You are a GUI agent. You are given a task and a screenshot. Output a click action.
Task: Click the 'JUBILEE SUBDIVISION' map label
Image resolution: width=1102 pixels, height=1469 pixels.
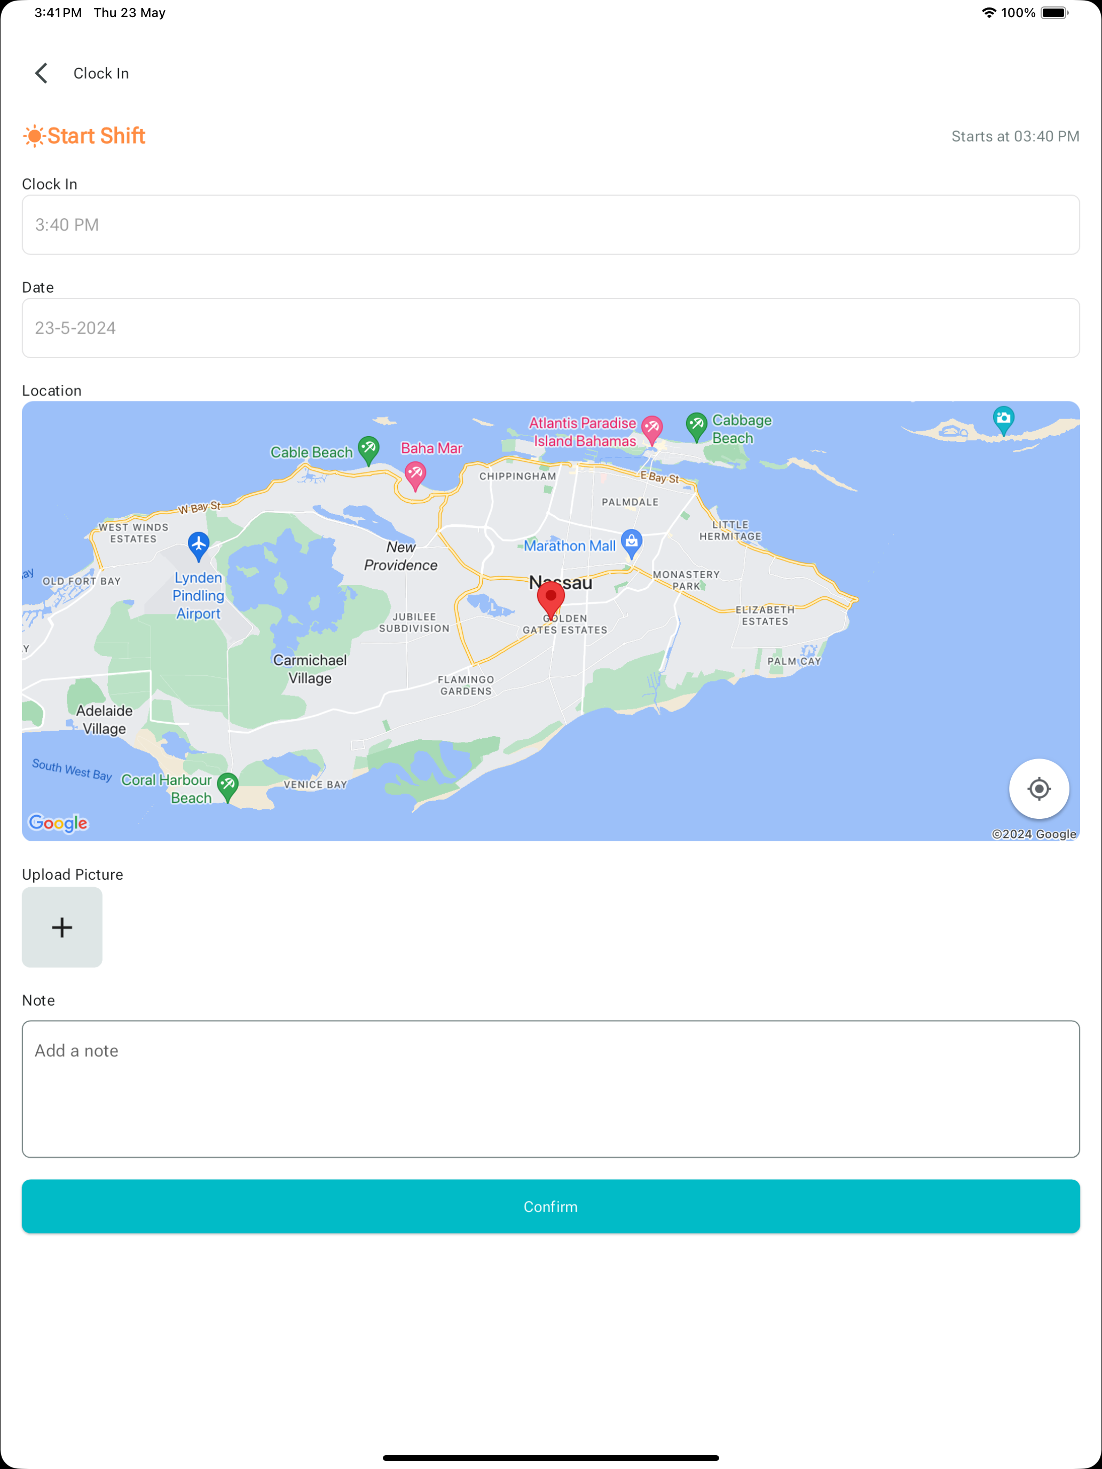pos(414,622)
